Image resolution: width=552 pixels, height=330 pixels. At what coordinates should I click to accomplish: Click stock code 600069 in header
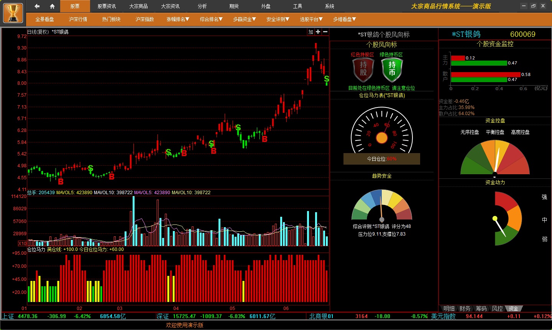pos(522,34)
